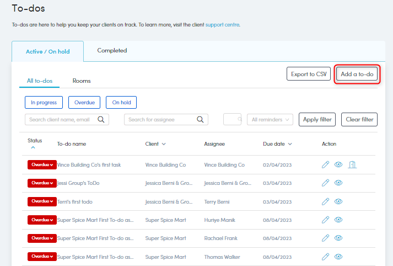
Task: Filter by the Overdue status button
Action: pyautogui.click(x=85, y=102)
